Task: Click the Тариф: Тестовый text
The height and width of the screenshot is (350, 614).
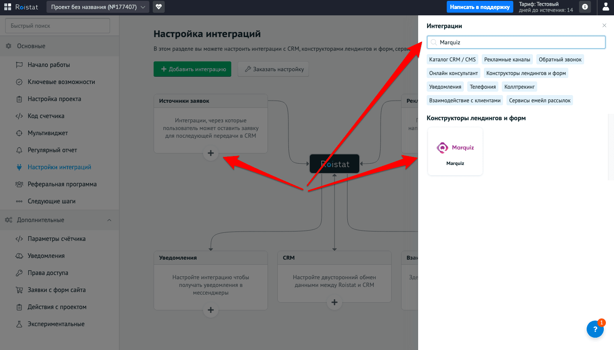Action: click(538, 4)
